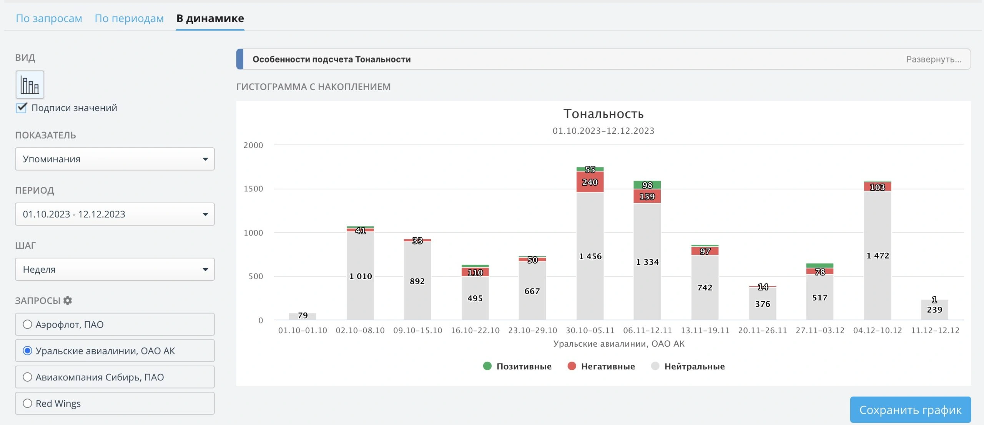
Task: Click neutral bar labeled 742
Action: (705, 287)
